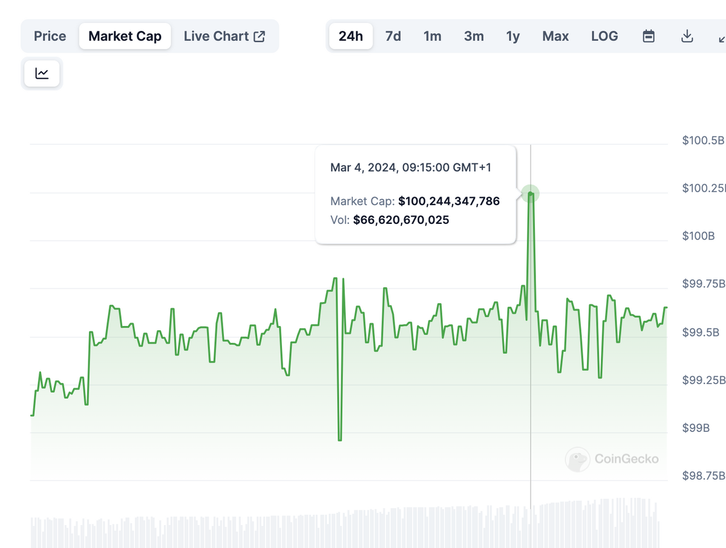Select the 1m time range
Image resolution: width=726 pixels, height=548 pixels.
pyautogui.click(x=433, y=36)
